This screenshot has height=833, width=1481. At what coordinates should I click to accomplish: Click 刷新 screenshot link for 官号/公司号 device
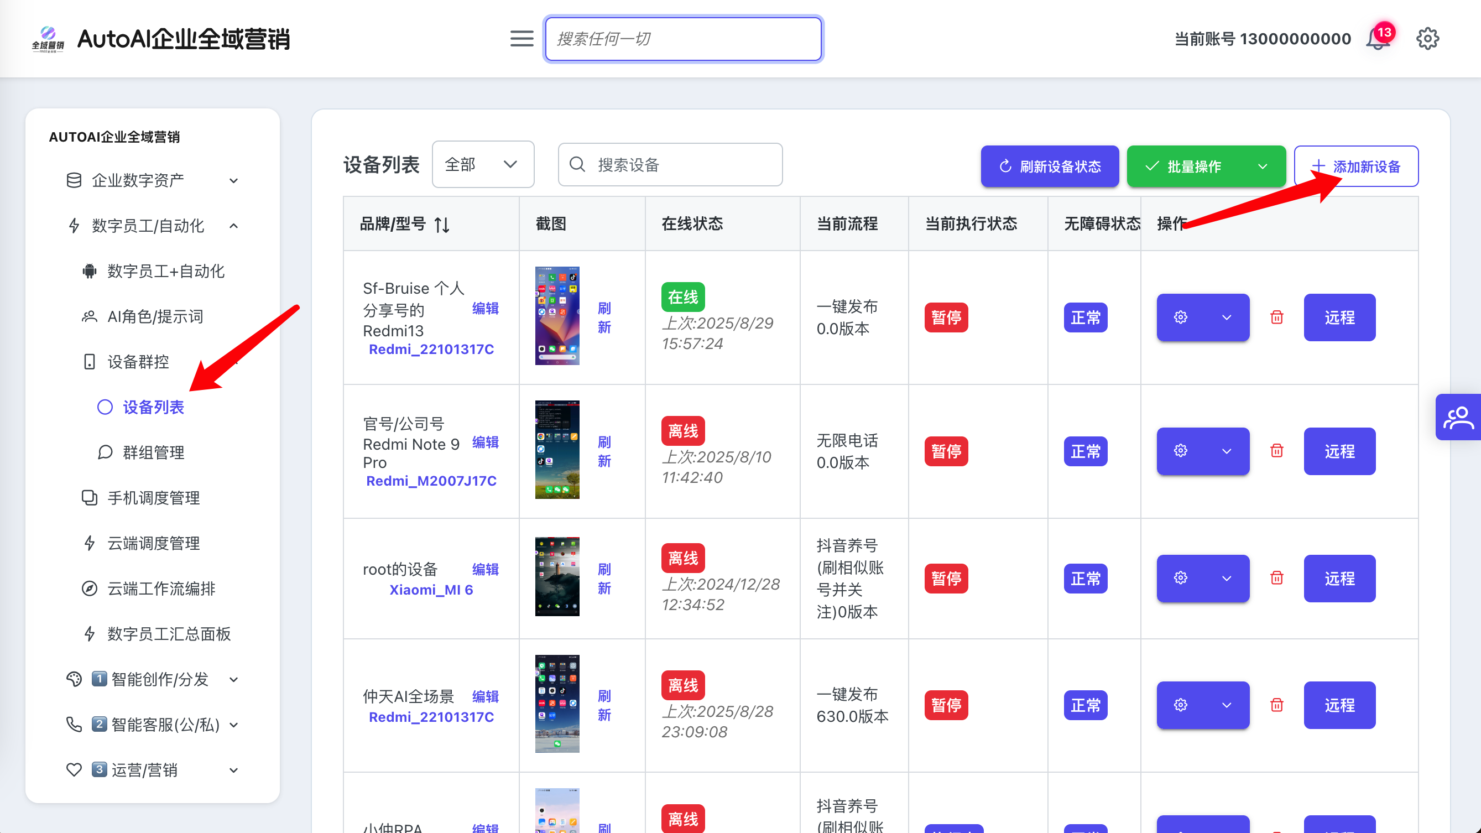(x=604, y=451)
